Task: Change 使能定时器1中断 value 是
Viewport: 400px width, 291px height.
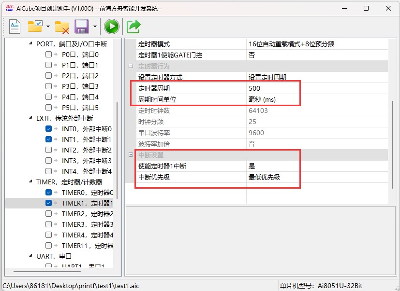Action: tap(317, 166)
